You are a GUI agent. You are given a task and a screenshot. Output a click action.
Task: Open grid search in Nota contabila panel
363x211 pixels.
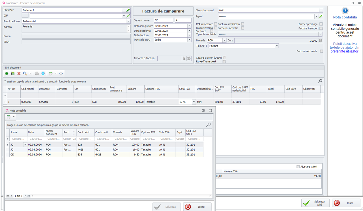pos(208,125)
